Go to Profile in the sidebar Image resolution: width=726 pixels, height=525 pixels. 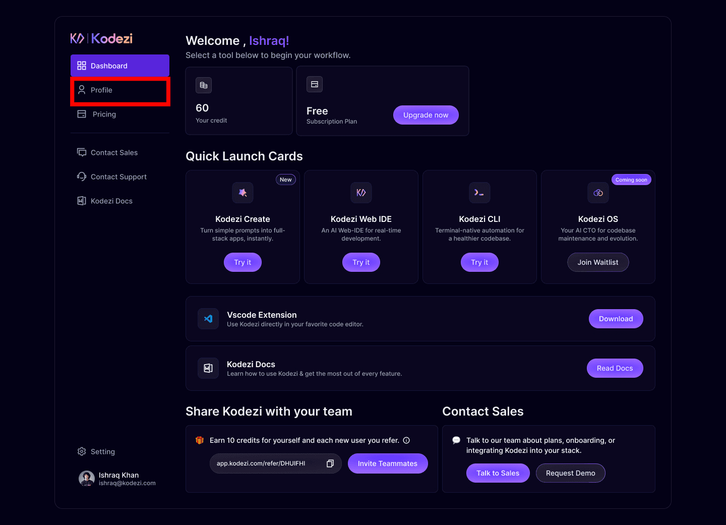coord(119,90)
